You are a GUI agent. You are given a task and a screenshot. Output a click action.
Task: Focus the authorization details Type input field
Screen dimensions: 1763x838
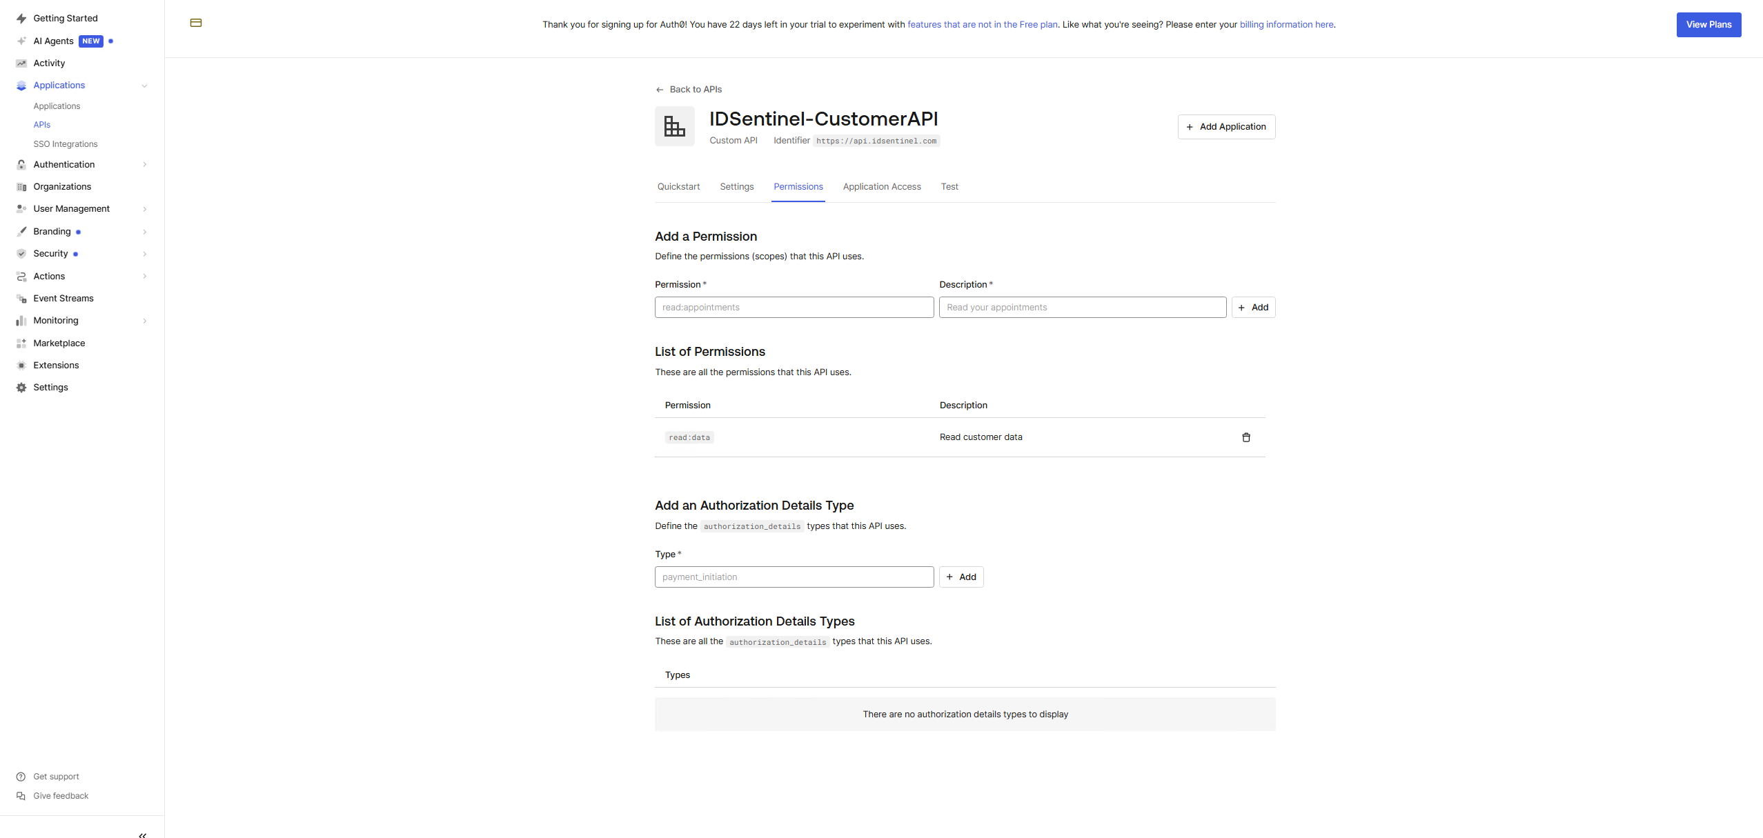coord(794,577)
